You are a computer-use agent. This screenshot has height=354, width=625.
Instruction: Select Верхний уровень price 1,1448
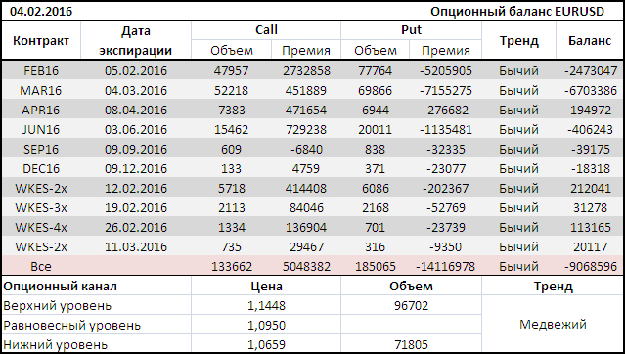(x=266, y=306)
